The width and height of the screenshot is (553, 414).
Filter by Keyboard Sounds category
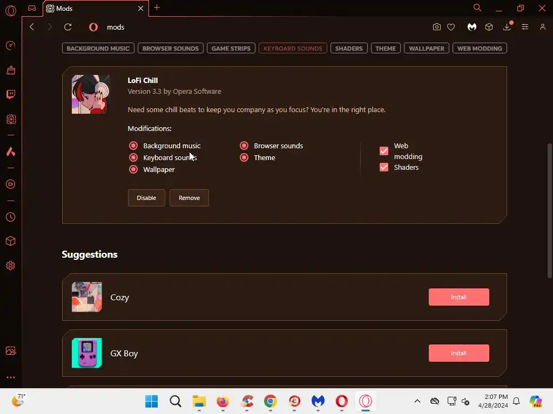293,48
